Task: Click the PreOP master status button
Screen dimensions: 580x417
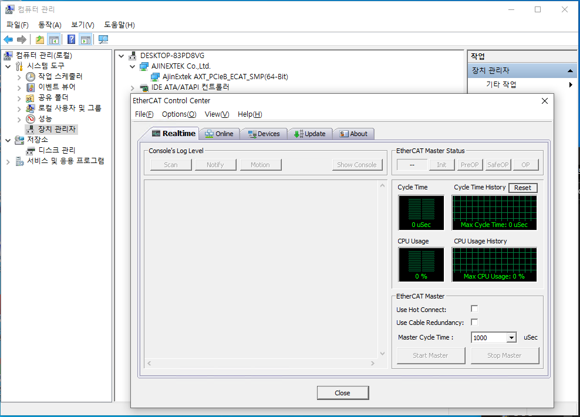Action: 470,165
